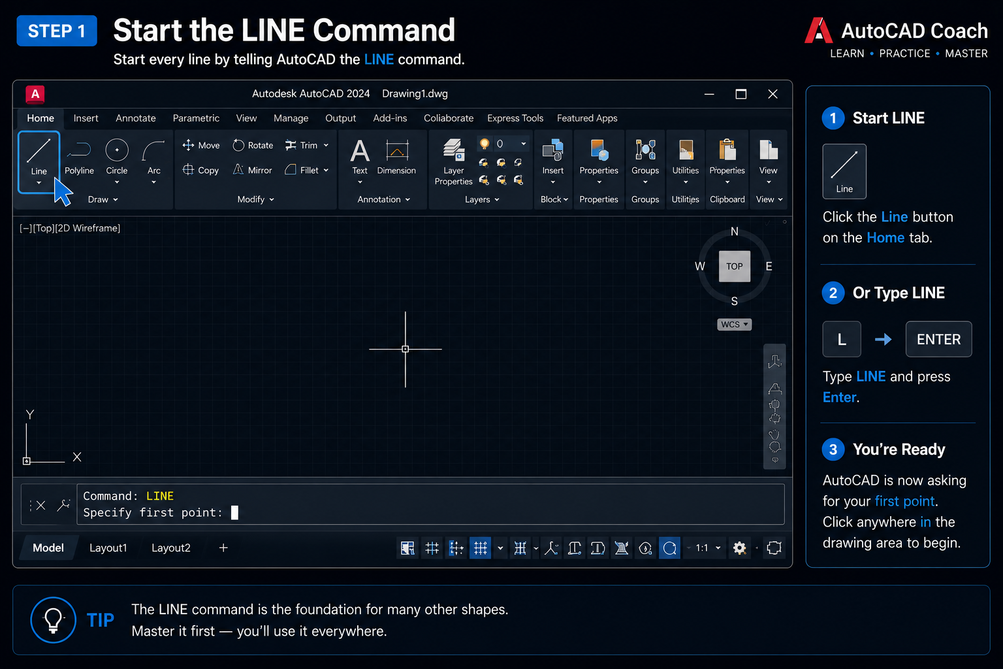Screen dimensions: 1003x669
Task: Switch to the Insert ribbon tab
Action: (86, 118)
